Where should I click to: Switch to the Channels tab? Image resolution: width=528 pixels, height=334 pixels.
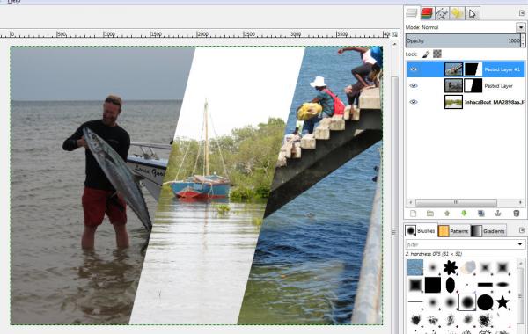(x=427, y=13)
